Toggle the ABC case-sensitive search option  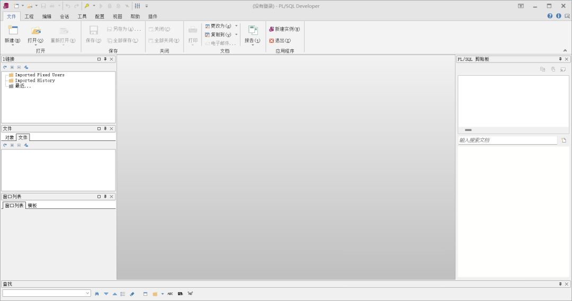[x=170, y=294]
